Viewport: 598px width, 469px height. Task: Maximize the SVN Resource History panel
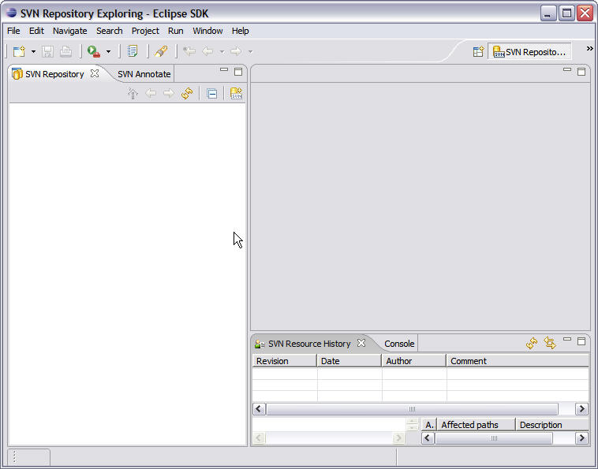581,341
